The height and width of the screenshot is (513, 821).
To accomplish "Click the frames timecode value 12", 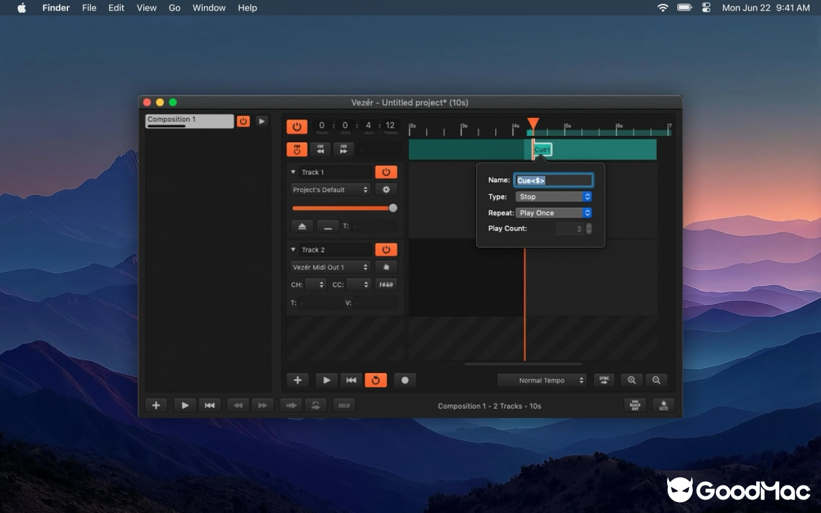I will tap(390, 127).
